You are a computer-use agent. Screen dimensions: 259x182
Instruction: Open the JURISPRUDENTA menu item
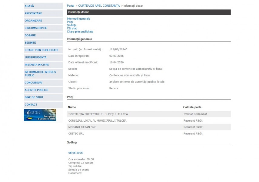point(35,57)
